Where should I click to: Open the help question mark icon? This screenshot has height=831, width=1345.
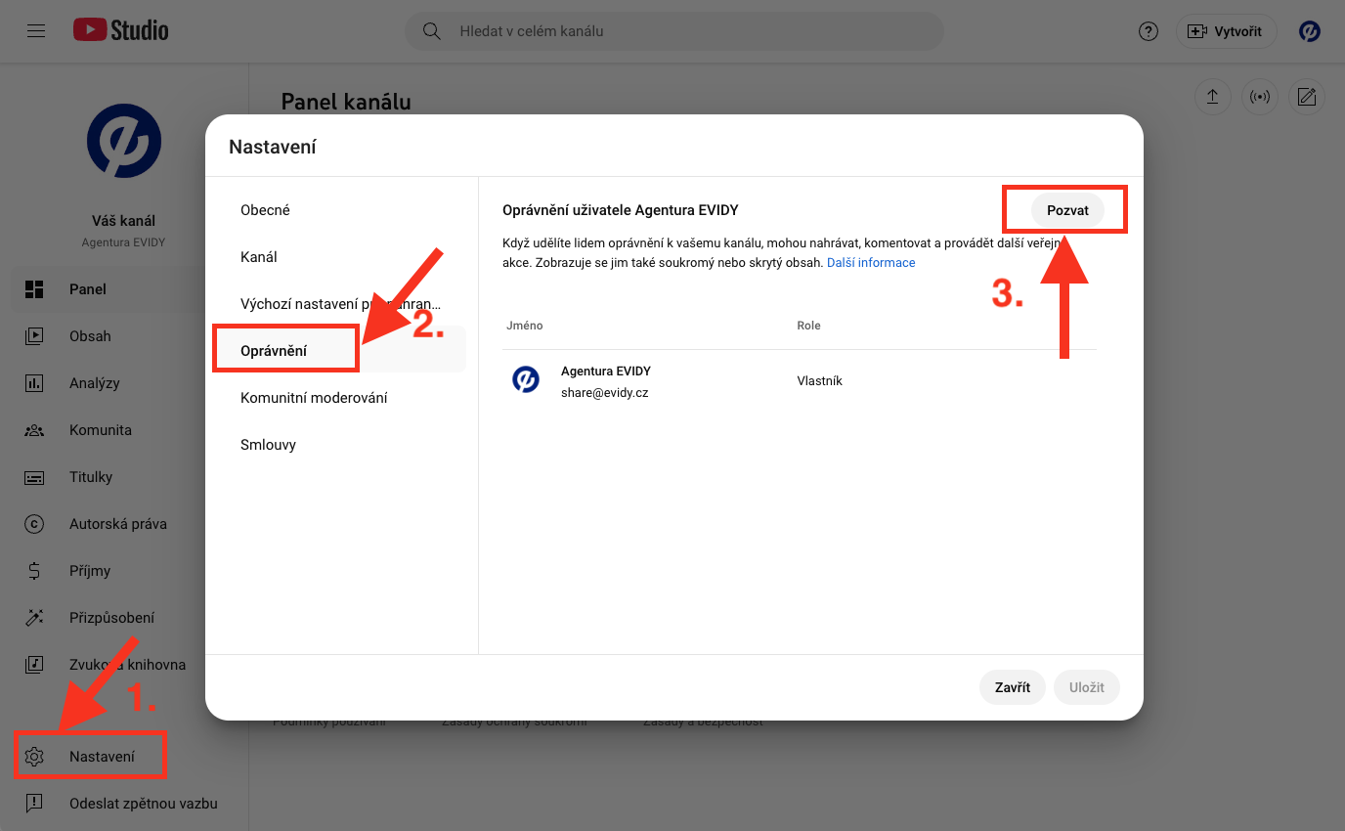pyautogui.click(x=1149, y=31)
